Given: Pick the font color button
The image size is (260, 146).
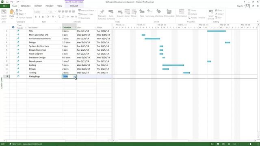Looking at the screenshot, I should pyautogui.click(x=53, y=17).
